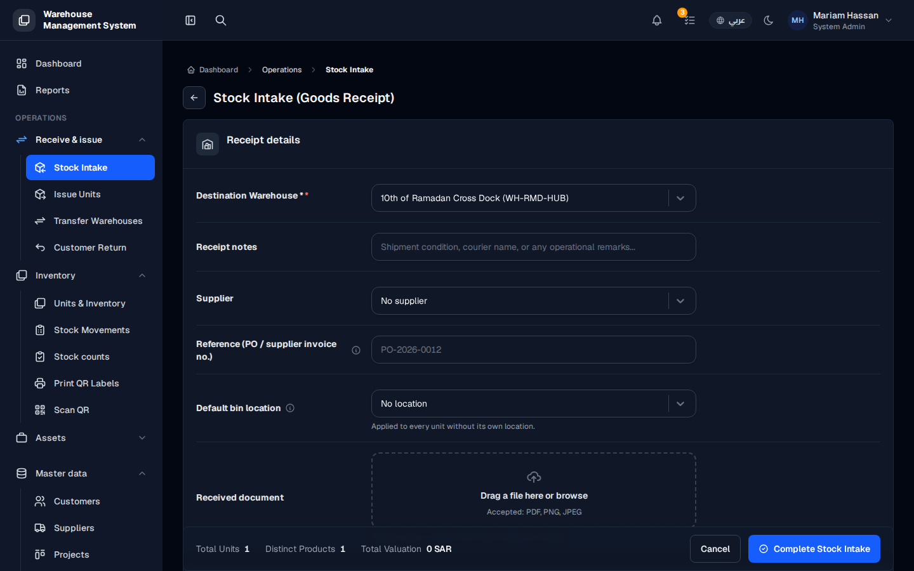Collapse the Master data section

point(81,473)
